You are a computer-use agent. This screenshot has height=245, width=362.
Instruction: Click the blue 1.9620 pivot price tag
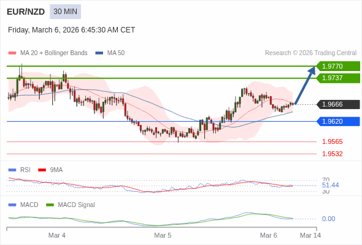pyautogui.click(x=338, y=121)
